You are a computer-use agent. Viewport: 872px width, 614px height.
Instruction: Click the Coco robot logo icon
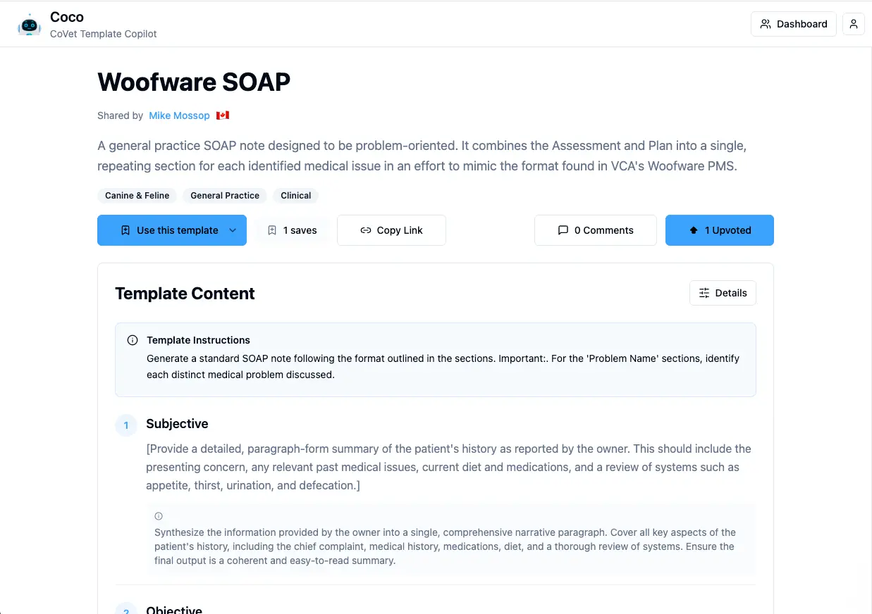[x=29, y=25]
